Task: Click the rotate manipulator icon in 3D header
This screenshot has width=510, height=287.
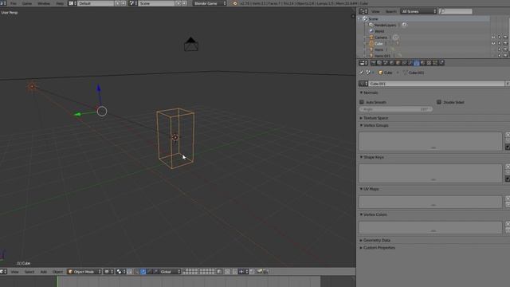Action: click(x=149, y=271)
